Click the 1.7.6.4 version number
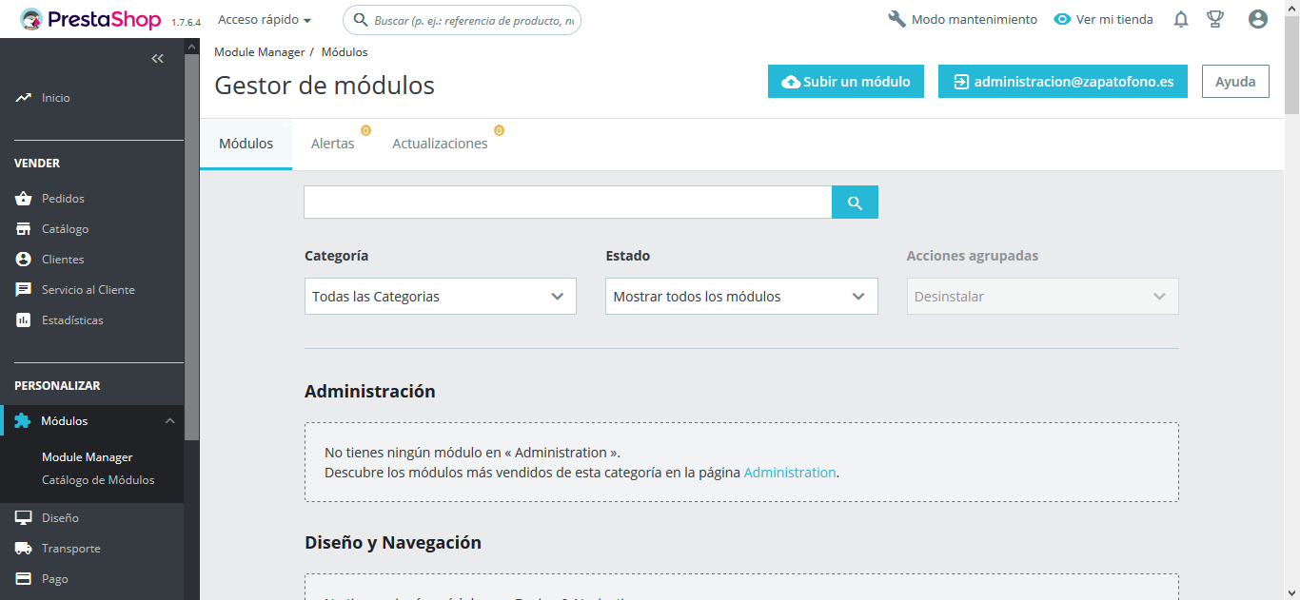Screen dimensions: 1300x600 (x=186, y=22)
